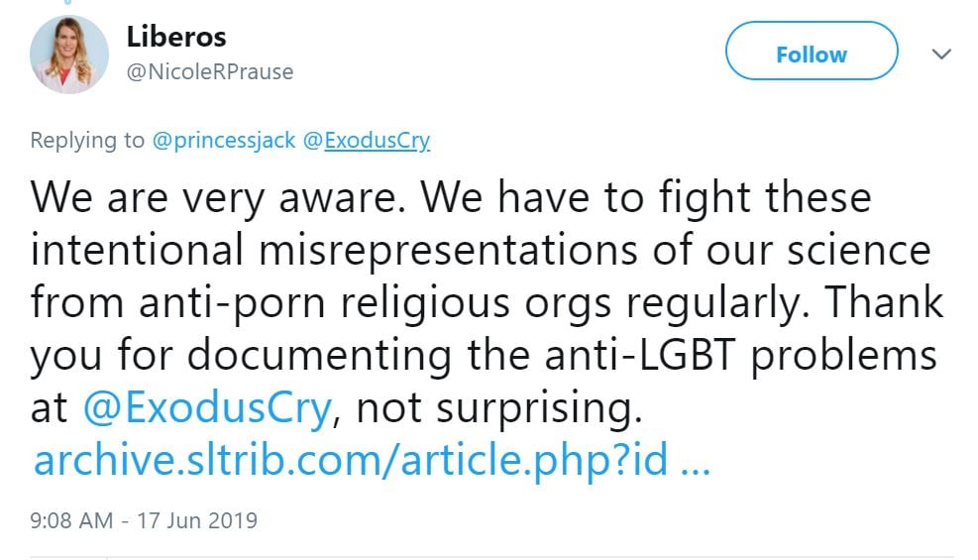Click the @NicoleRPrause handle
This screenshot has width=978, height=560.
point(210,72)
